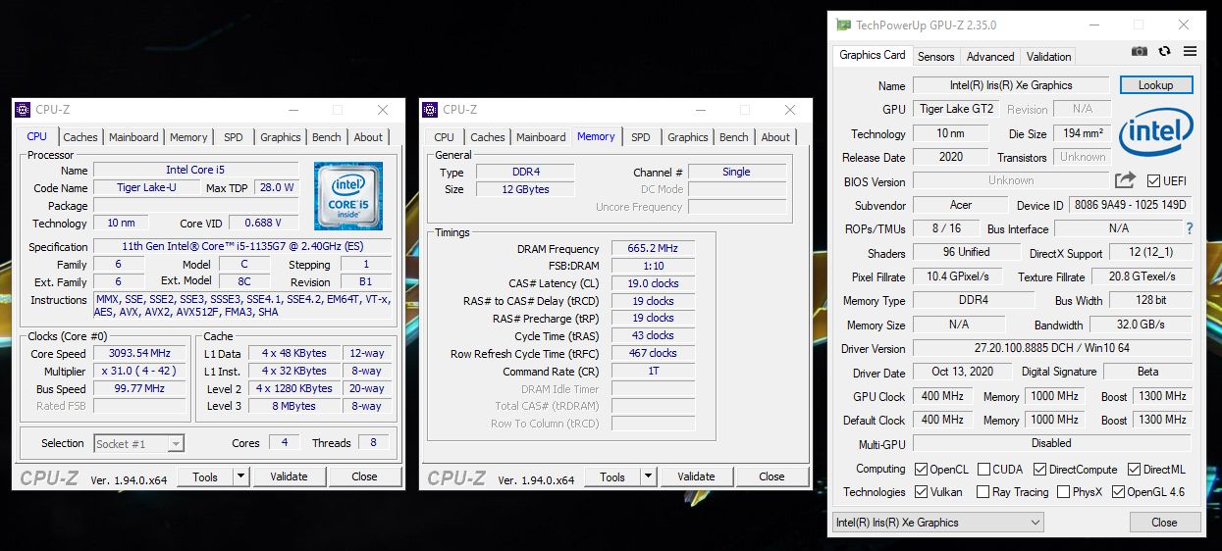Open Tools dropdown arrow in CPU-Z CPU window
The width and height of the screenshot is (1222, 551).
(x=240, y=476)
